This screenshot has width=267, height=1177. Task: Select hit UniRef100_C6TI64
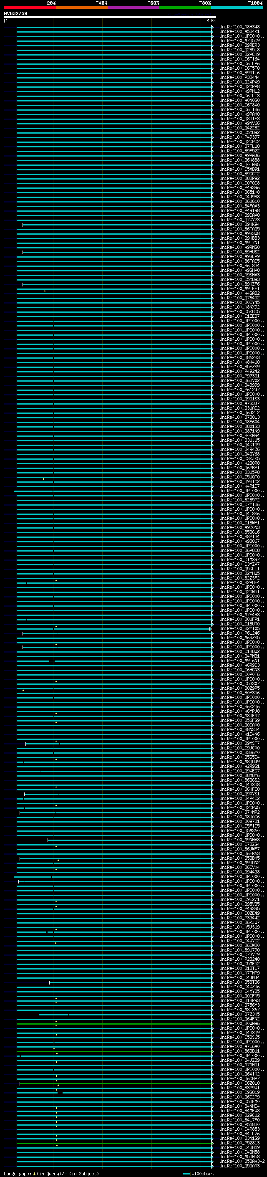[239, 59]
